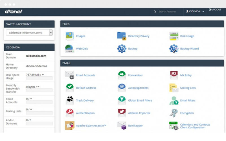Click the Search Features input field
The image size is (226, 141).
(x=169, y=12)
